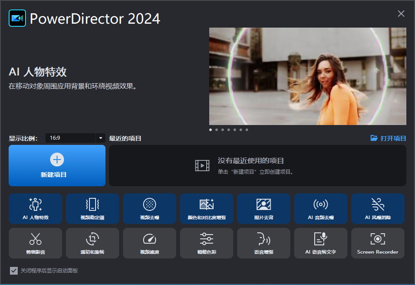Click the 最近的项目 section label

125,138
